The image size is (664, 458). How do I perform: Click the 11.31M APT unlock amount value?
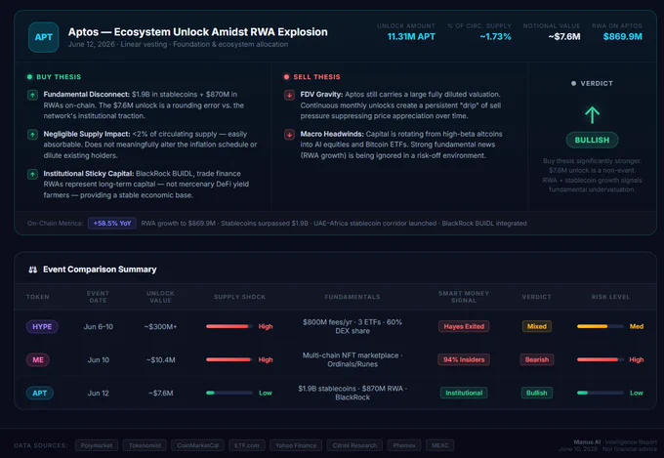[x=411, y=37]
